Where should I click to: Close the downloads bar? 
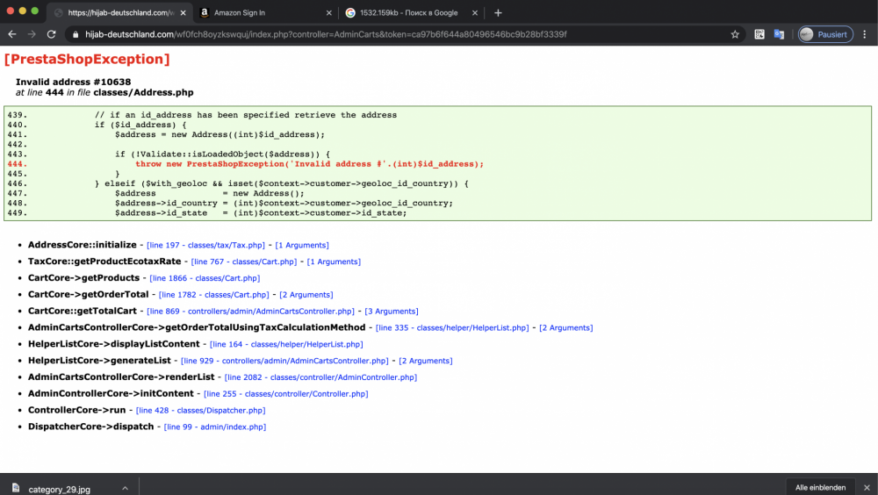[865, 488]
